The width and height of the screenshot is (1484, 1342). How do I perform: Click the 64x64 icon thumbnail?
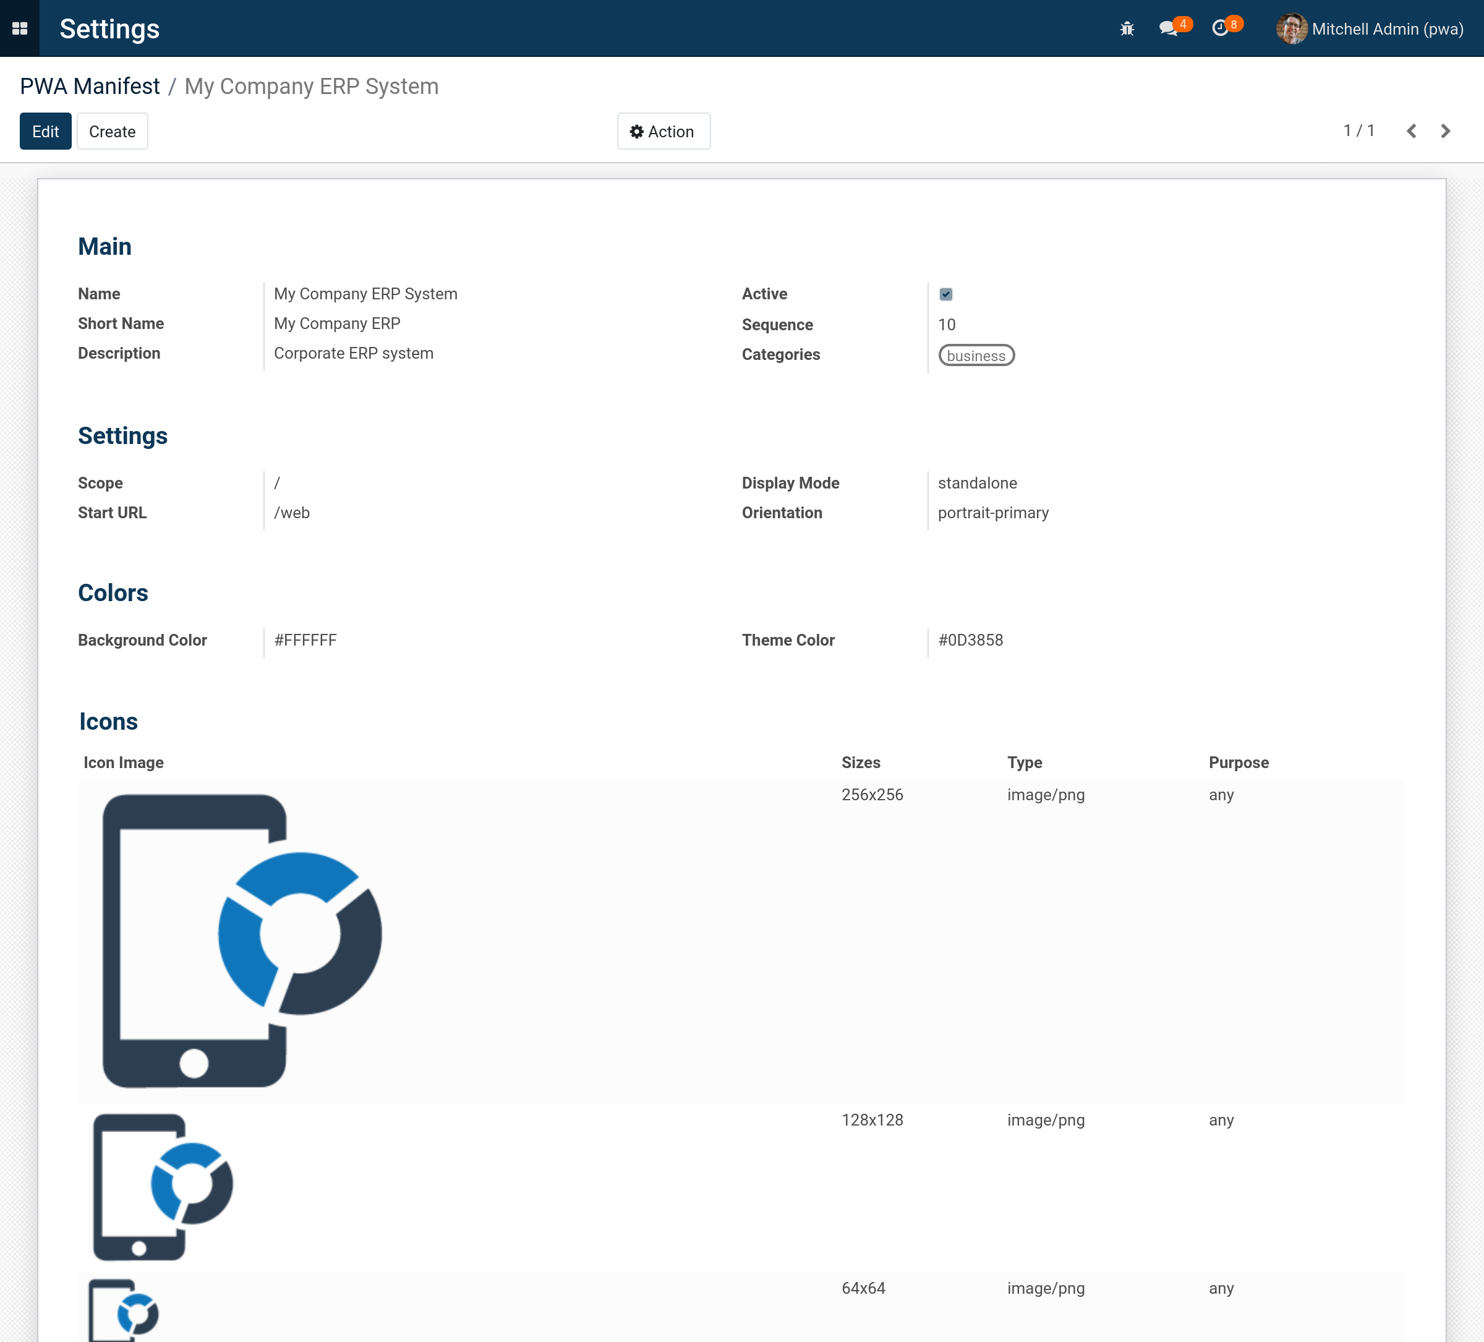(x=124, y=1312)
